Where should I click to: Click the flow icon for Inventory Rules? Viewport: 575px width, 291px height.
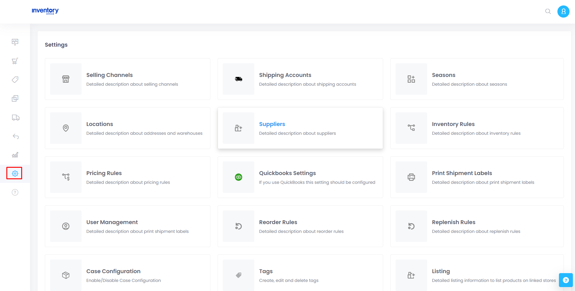click(411, 128)
